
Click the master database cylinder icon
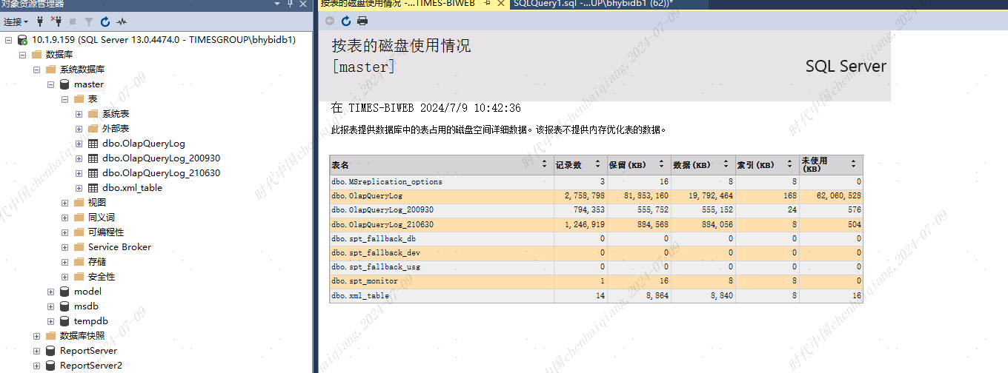pos(64,84)
